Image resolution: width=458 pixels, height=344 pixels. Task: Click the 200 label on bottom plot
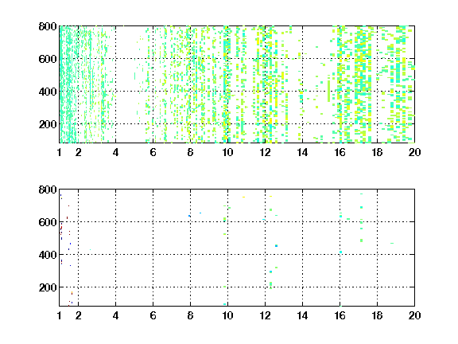point(48,287)
